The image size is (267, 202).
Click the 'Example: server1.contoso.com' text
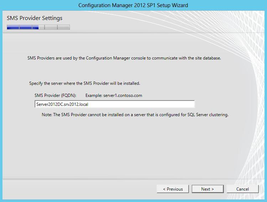(114, 95)
